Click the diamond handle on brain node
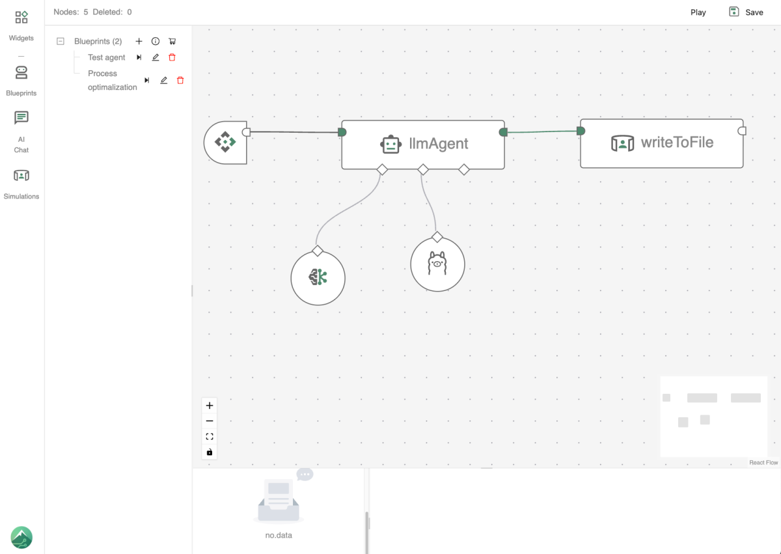Viewport: 781px width, 554px height. click(318, 251)
